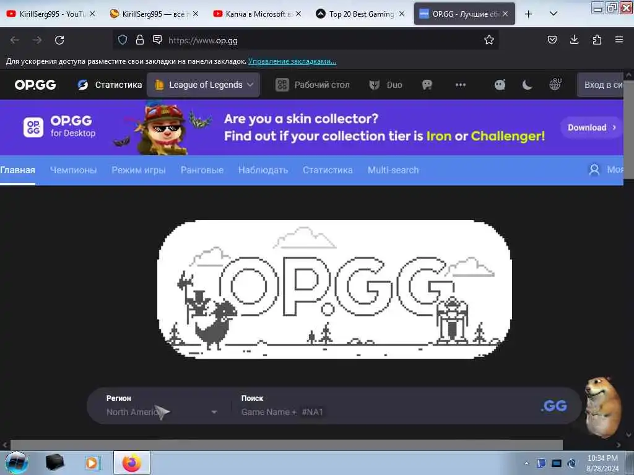Screen dimensions: 634x475
Task: Click the pixel-art OP.GG dinosaur logo image
Action: 334,289
